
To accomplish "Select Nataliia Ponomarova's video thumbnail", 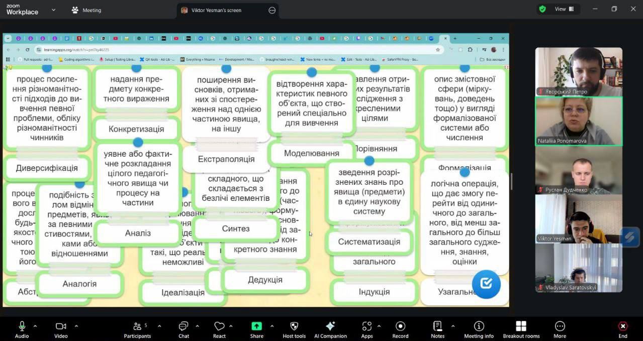I will point(579,121).
